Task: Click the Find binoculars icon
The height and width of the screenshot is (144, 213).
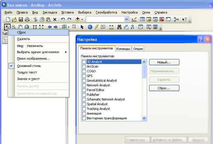Action: [x=119, y=27]
